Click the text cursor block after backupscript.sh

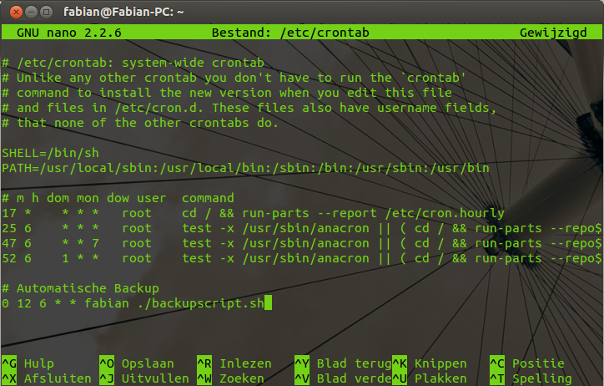pos(268,302)
